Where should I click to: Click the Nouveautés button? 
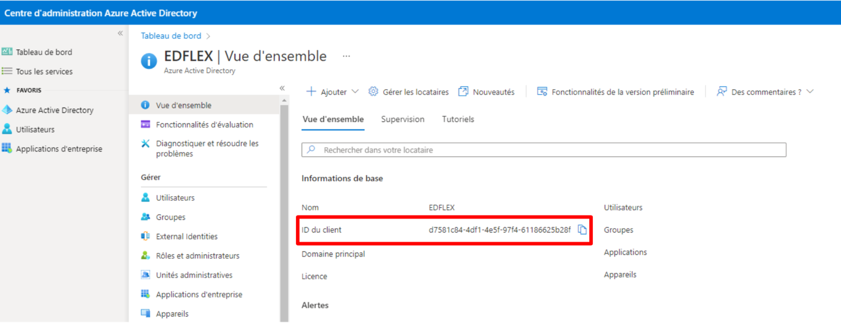[x=486, y=92]
